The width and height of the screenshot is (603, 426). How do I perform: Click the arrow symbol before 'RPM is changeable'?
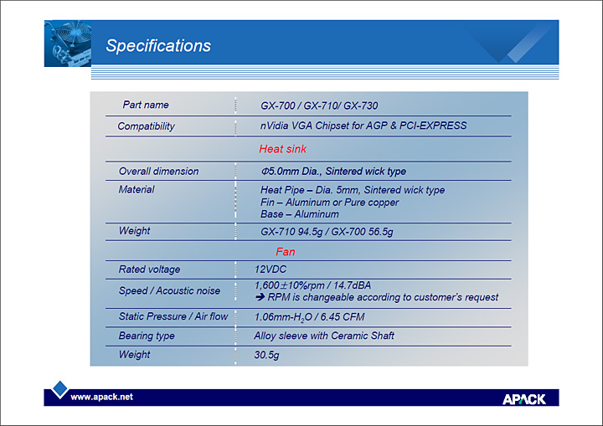pyautogui.click(x=260, y=297)
